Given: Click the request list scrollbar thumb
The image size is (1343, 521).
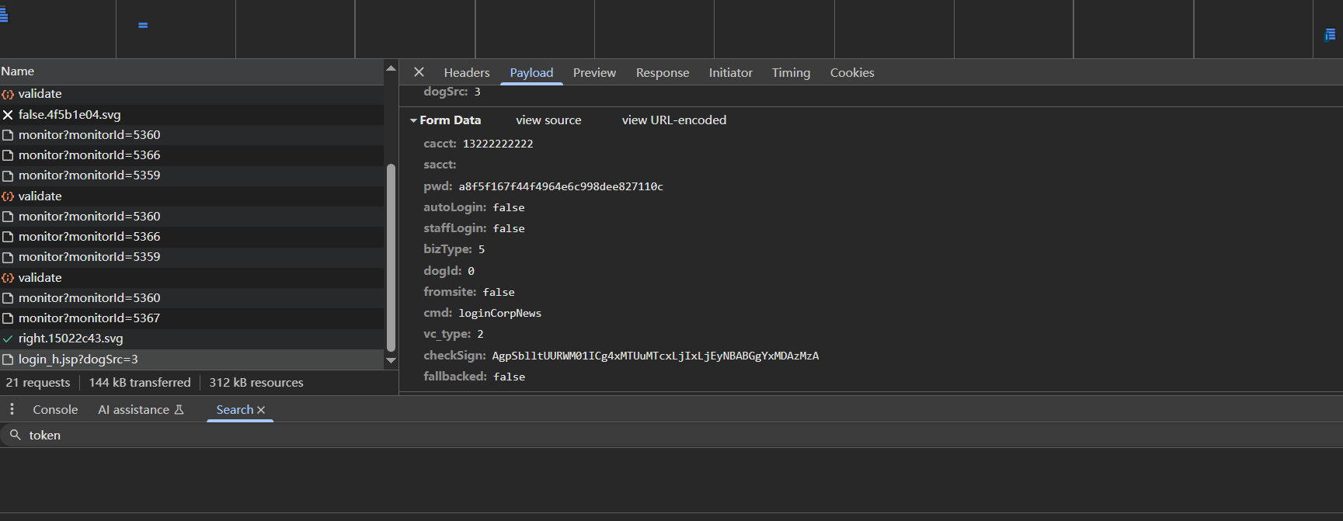Looking at the screenshot, I should pos(391,256).
